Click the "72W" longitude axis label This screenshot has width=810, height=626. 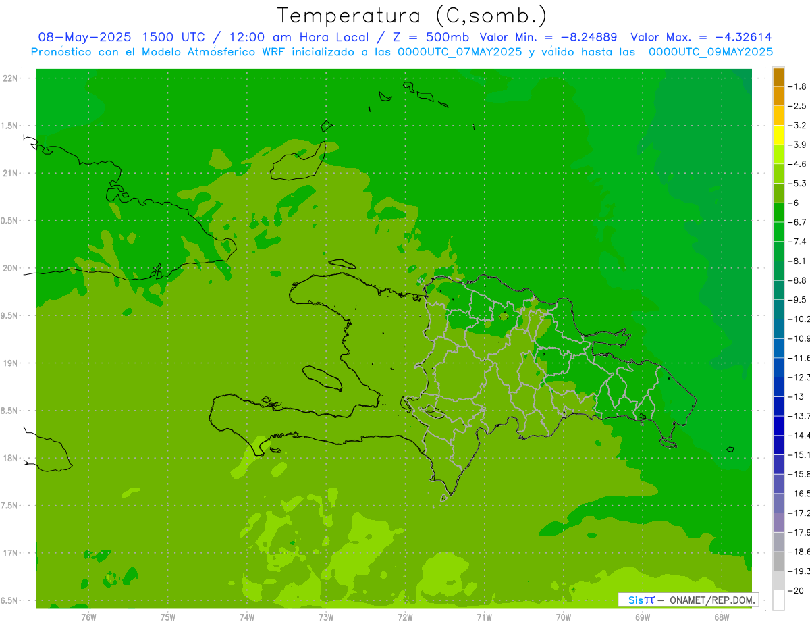tap(405, 617)
